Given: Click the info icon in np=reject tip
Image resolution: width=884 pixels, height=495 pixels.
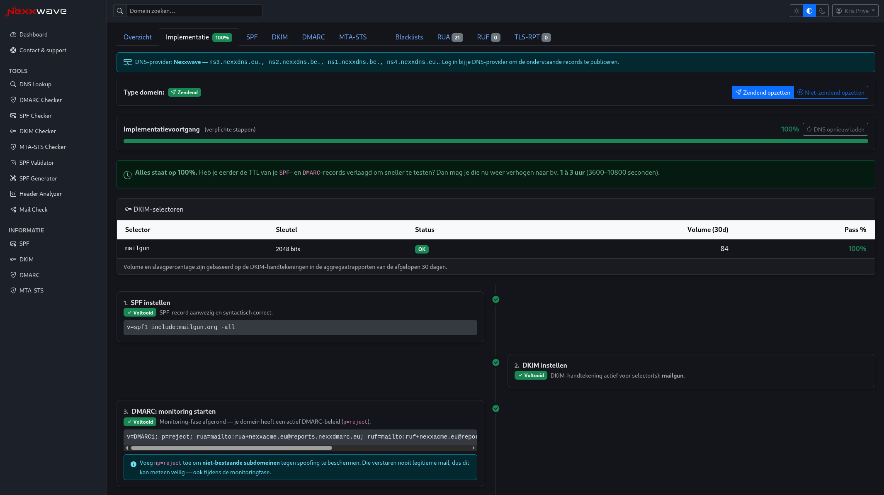Looking at the screenshot, I should click(x=134, y=465).
